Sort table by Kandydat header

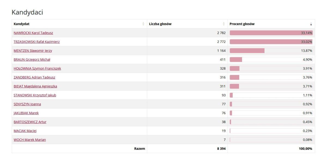(x=22, y=24)
